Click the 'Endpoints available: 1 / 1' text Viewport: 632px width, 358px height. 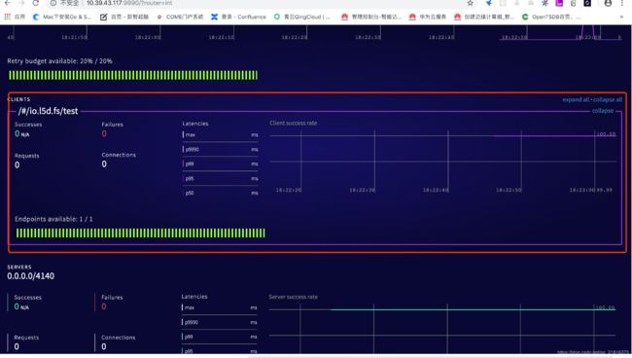click(53, 219)
